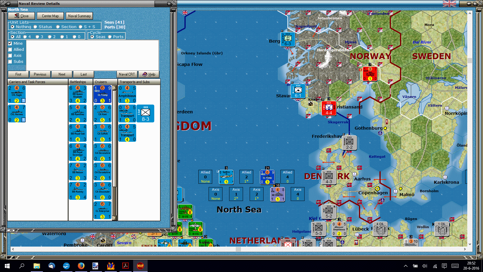
Task: Click the 6-1 unit at Stavanger
Action: [x=298, y=91]
